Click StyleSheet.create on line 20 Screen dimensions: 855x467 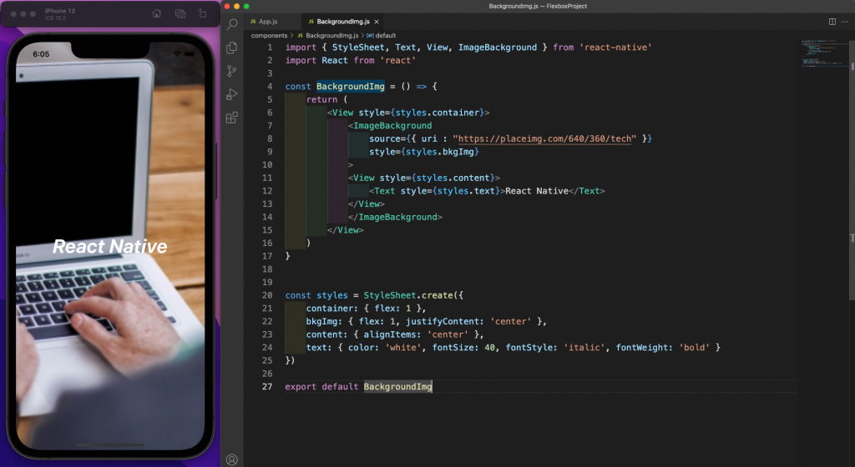pos(408,295)
